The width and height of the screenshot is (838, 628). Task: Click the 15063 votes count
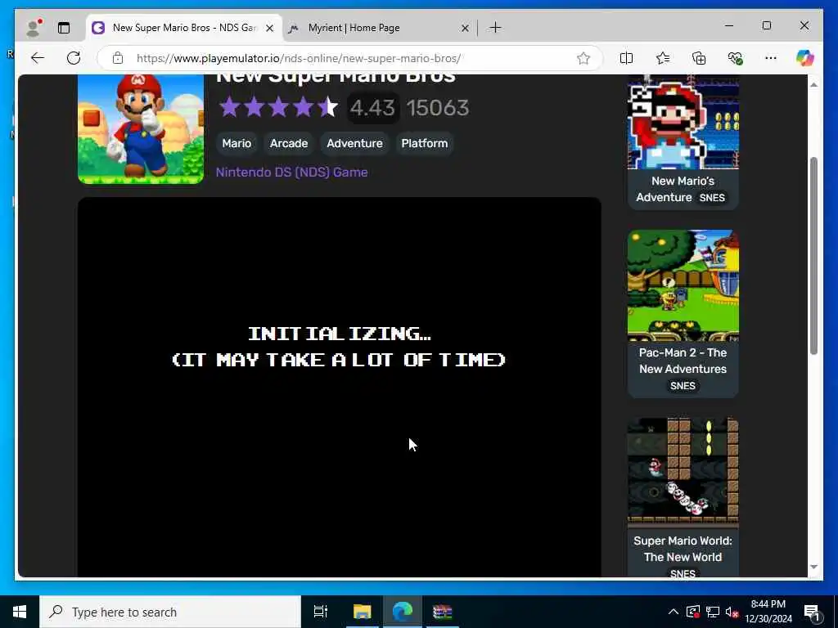[x=438, y=108]
